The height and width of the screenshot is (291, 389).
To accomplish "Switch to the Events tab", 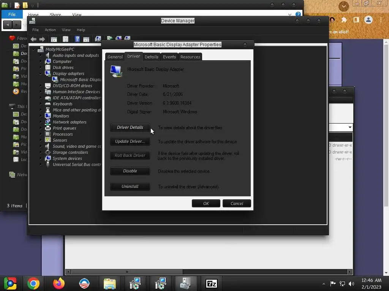I will point(169,57).
